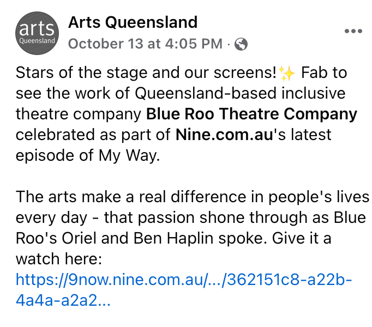Click the October 13 at 4:05 PM timestamp
Image resolution: width=372 pixels, height=327 pixels.
(145, 44)
